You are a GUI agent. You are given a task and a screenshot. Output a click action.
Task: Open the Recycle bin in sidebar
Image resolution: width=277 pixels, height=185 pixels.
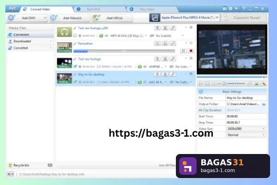pos(30,165)
